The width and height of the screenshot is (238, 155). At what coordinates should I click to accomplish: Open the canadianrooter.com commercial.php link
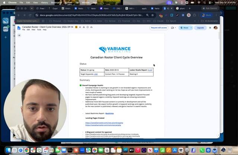(103, 125)
